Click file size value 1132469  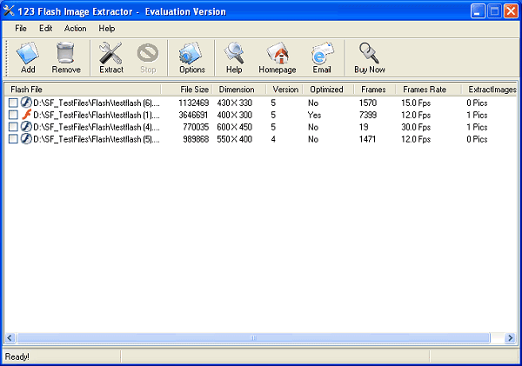coord(194,103)
